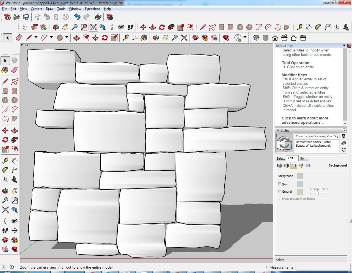352x273 pixels.
Task: Click the Save icon in the top toolbar
Action: pos(26,17)
